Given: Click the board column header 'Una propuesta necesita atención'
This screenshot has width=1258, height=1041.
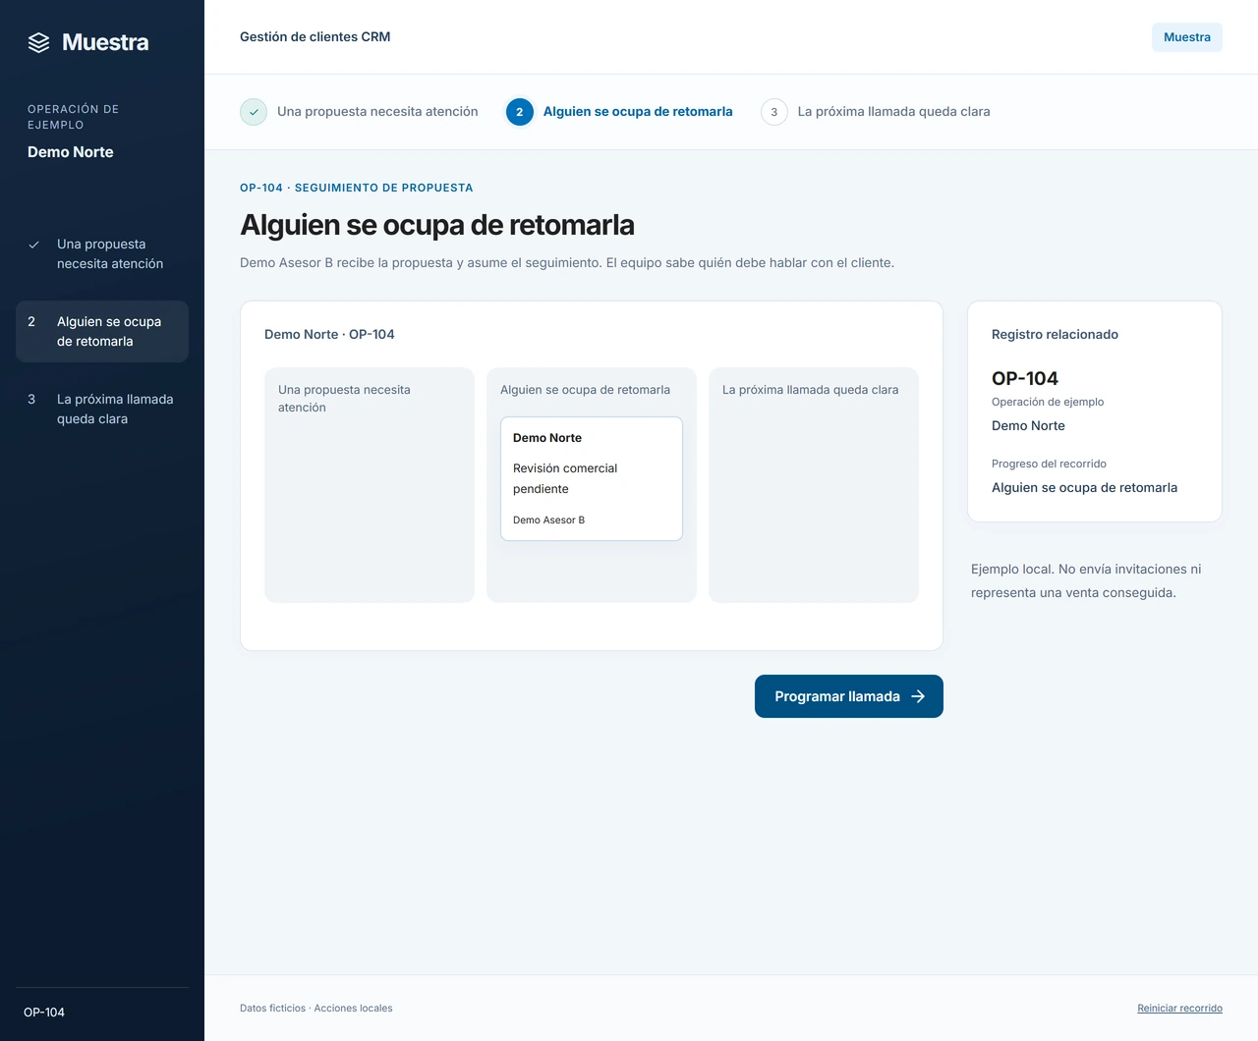Looking at the screenshot, I should coord(344,399).
